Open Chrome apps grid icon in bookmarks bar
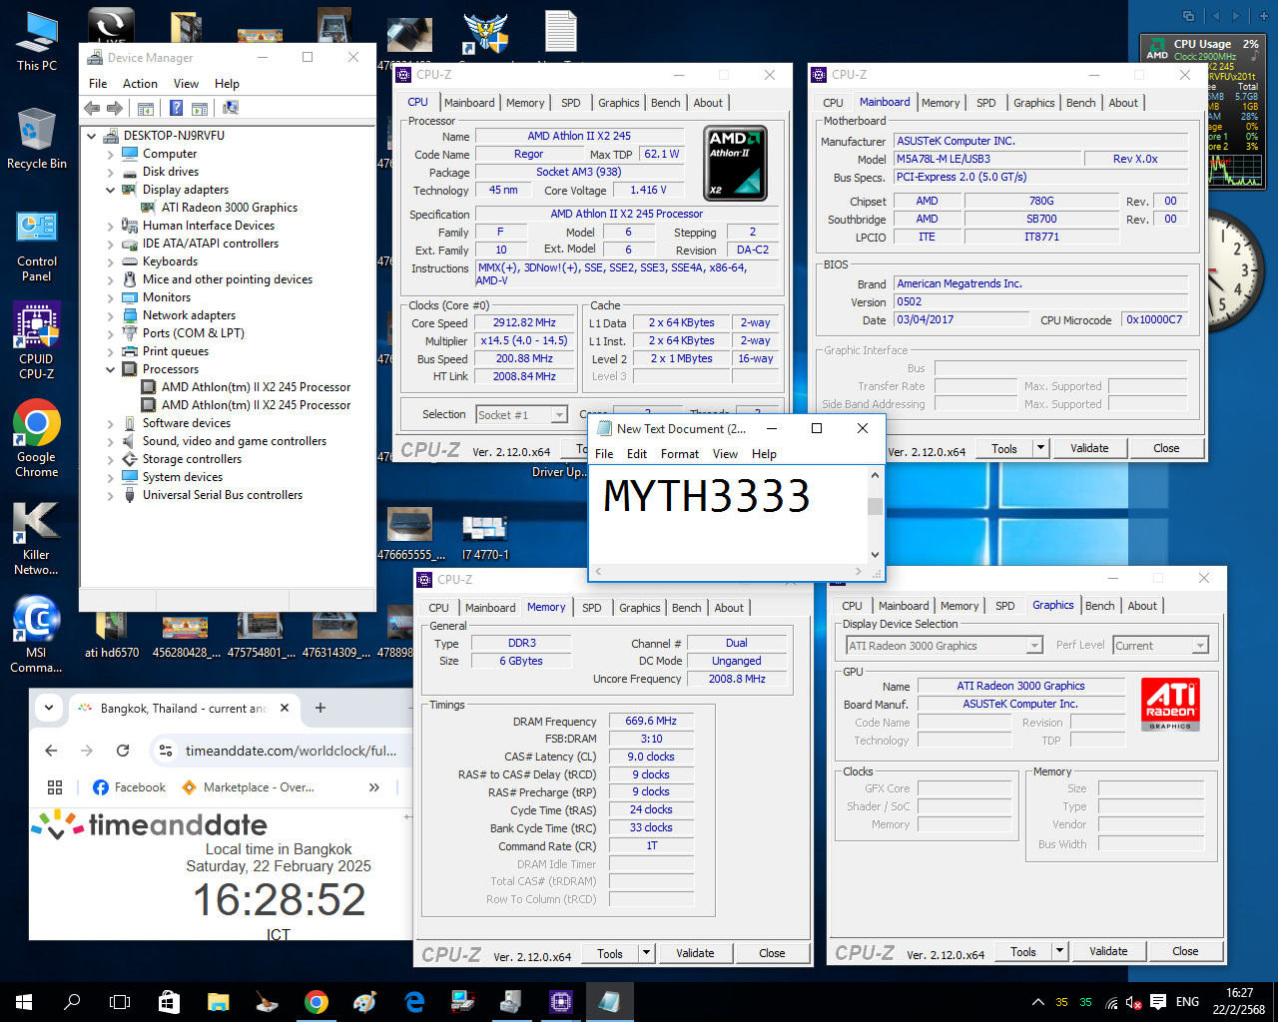 [x=55, y=787]
